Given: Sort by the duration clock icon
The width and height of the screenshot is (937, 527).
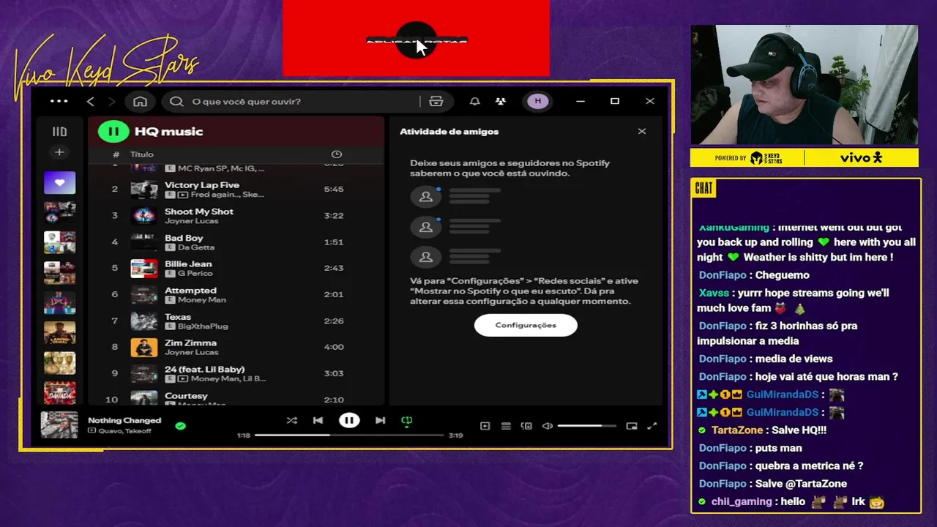Looking at the screenshot, I should (x=337, y=154).
